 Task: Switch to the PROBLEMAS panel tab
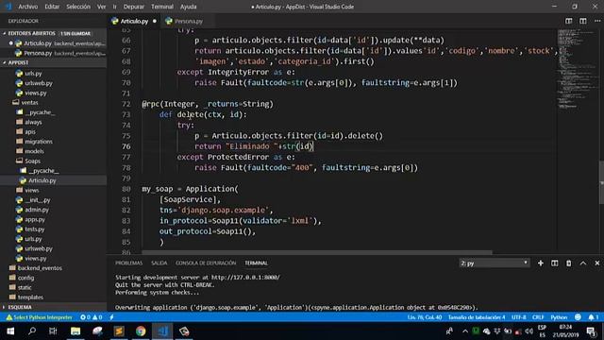128,263
